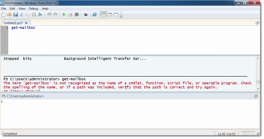Screen dimensions: 264x139
Task: Close the Untitled1.ps1 tab
Action: point(26,23)
